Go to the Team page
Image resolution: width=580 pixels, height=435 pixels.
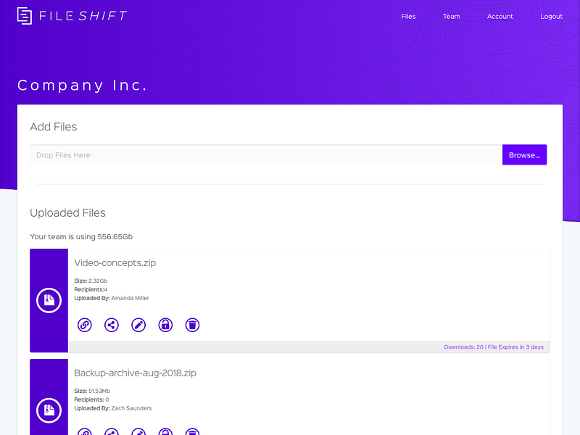[451, 16]
